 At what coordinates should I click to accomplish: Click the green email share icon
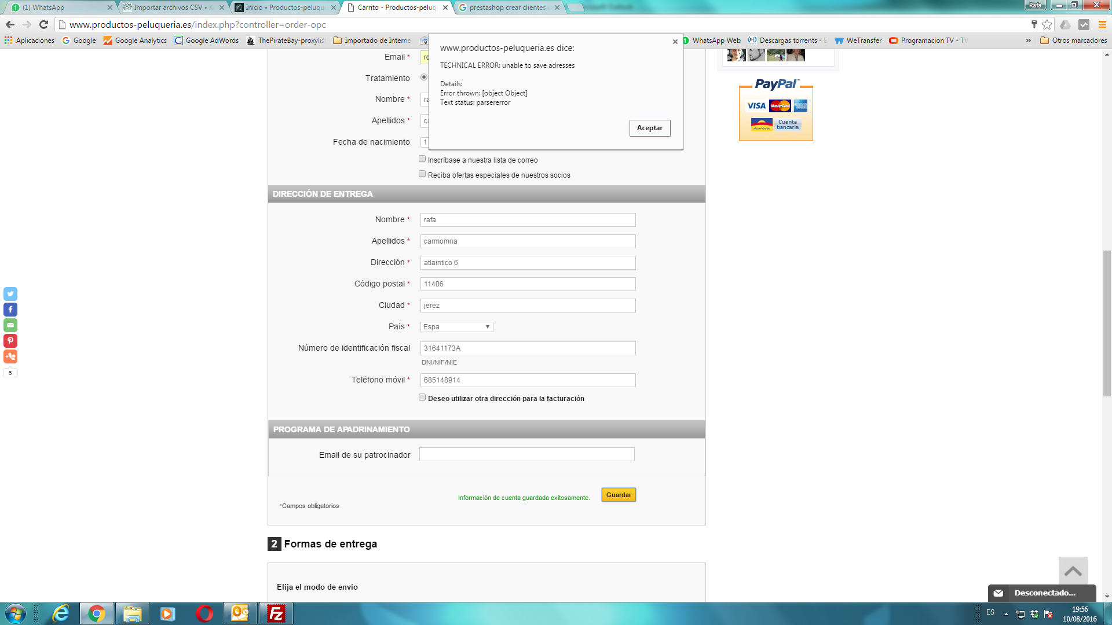10,325
